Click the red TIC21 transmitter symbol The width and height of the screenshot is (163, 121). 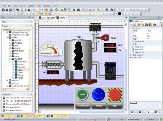[x=105, y=37]
